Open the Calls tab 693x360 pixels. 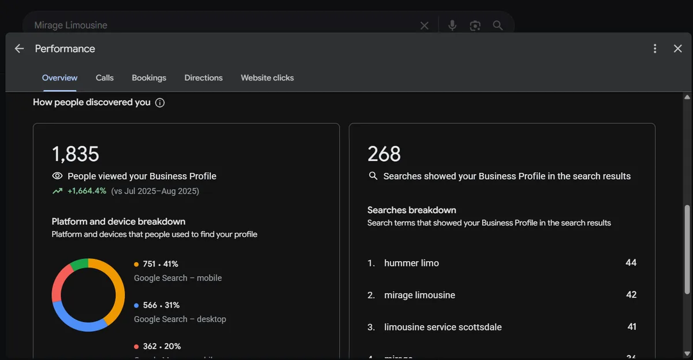coord(105,77)
